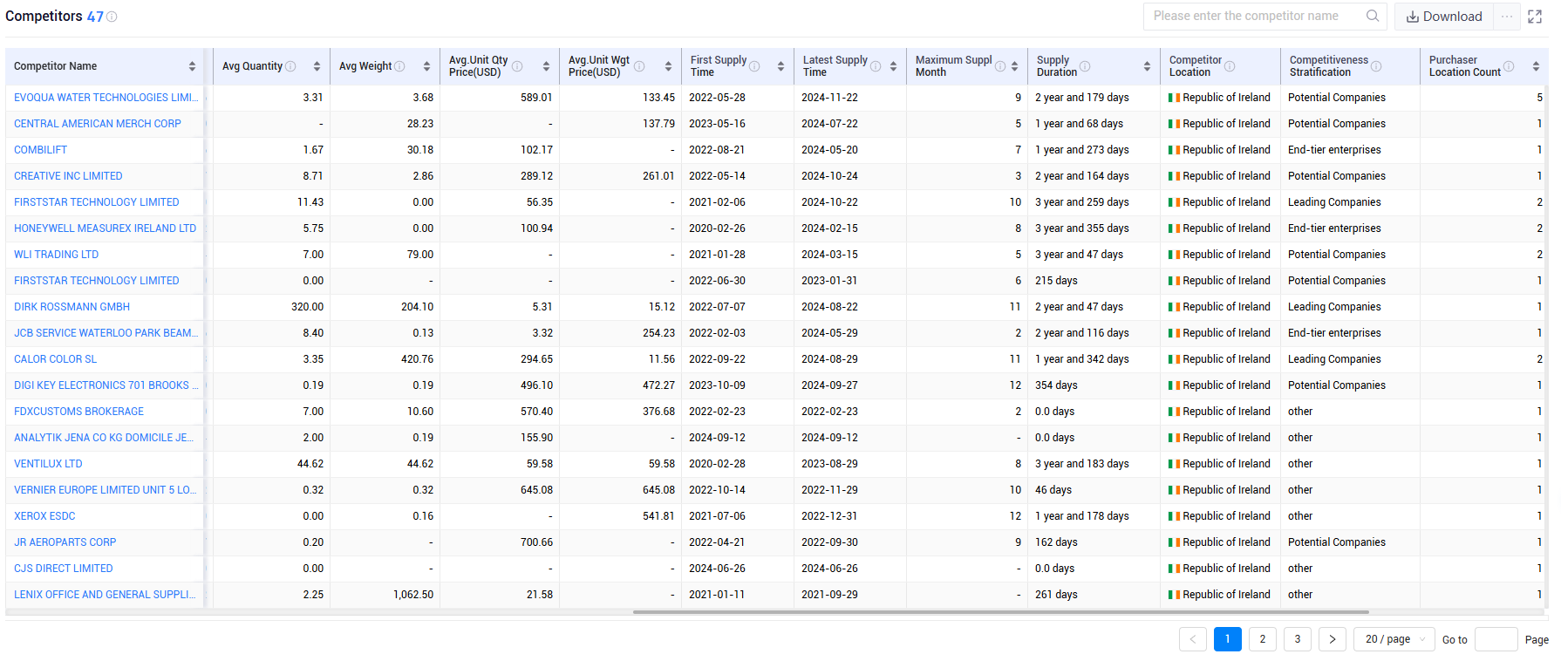This screenshot has width=1561, height=661.
Task: Open the more options ellipsis button
Action: (1507, 17)
